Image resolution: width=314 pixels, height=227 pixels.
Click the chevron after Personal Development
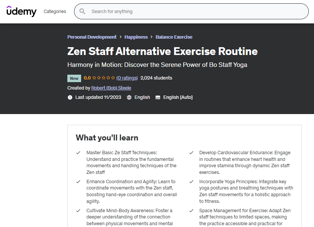click(121, 37)
